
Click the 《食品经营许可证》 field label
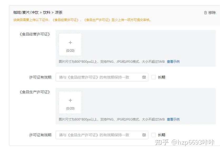click(x=35, y=34)
